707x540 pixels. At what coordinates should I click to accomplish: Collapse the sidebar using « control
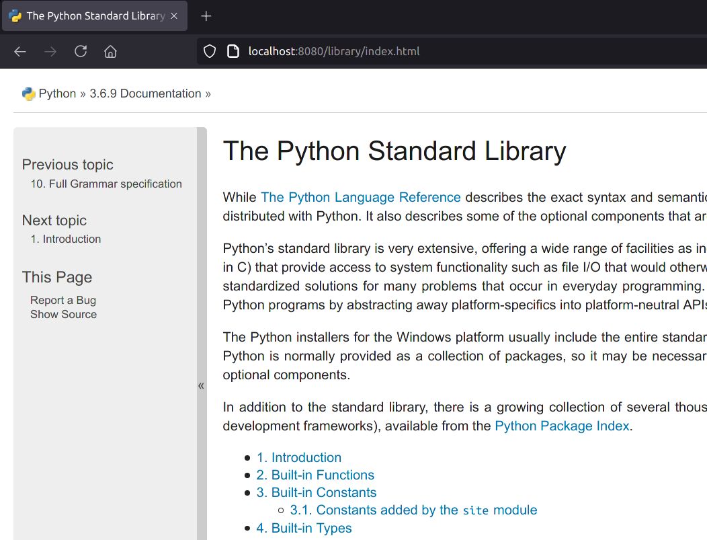[201, 386]
